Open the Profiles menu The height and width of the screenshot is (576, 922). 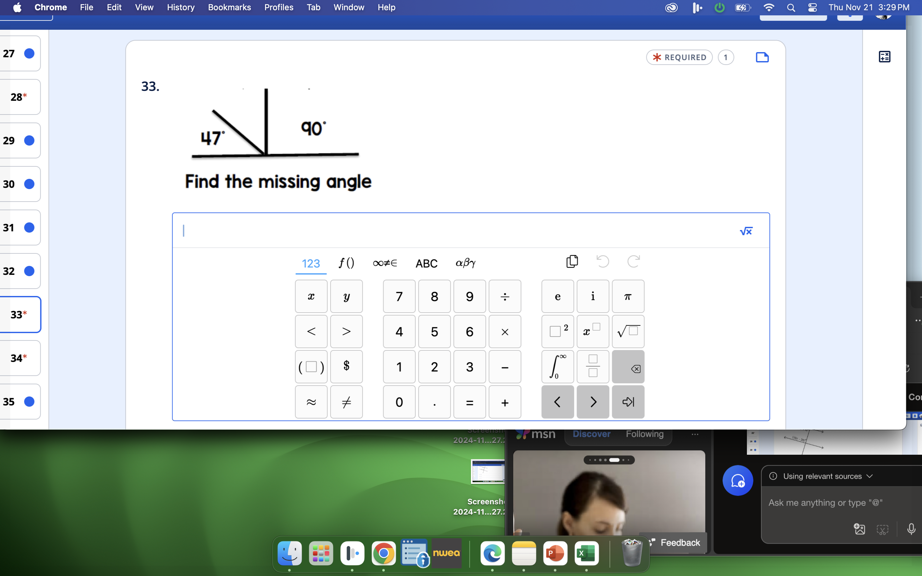[x=279, y=7]
